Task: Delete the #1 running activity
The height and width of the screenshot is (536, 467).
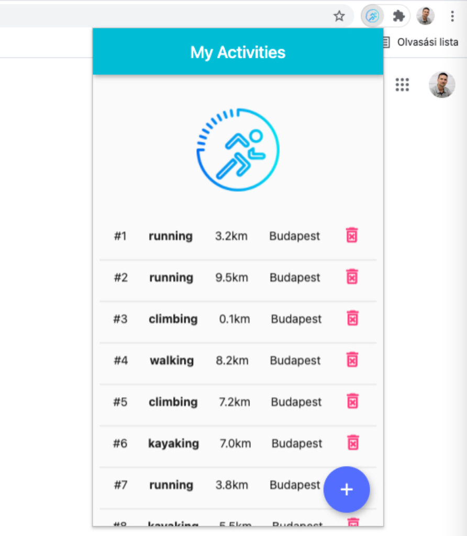Action: coord(351,236)
